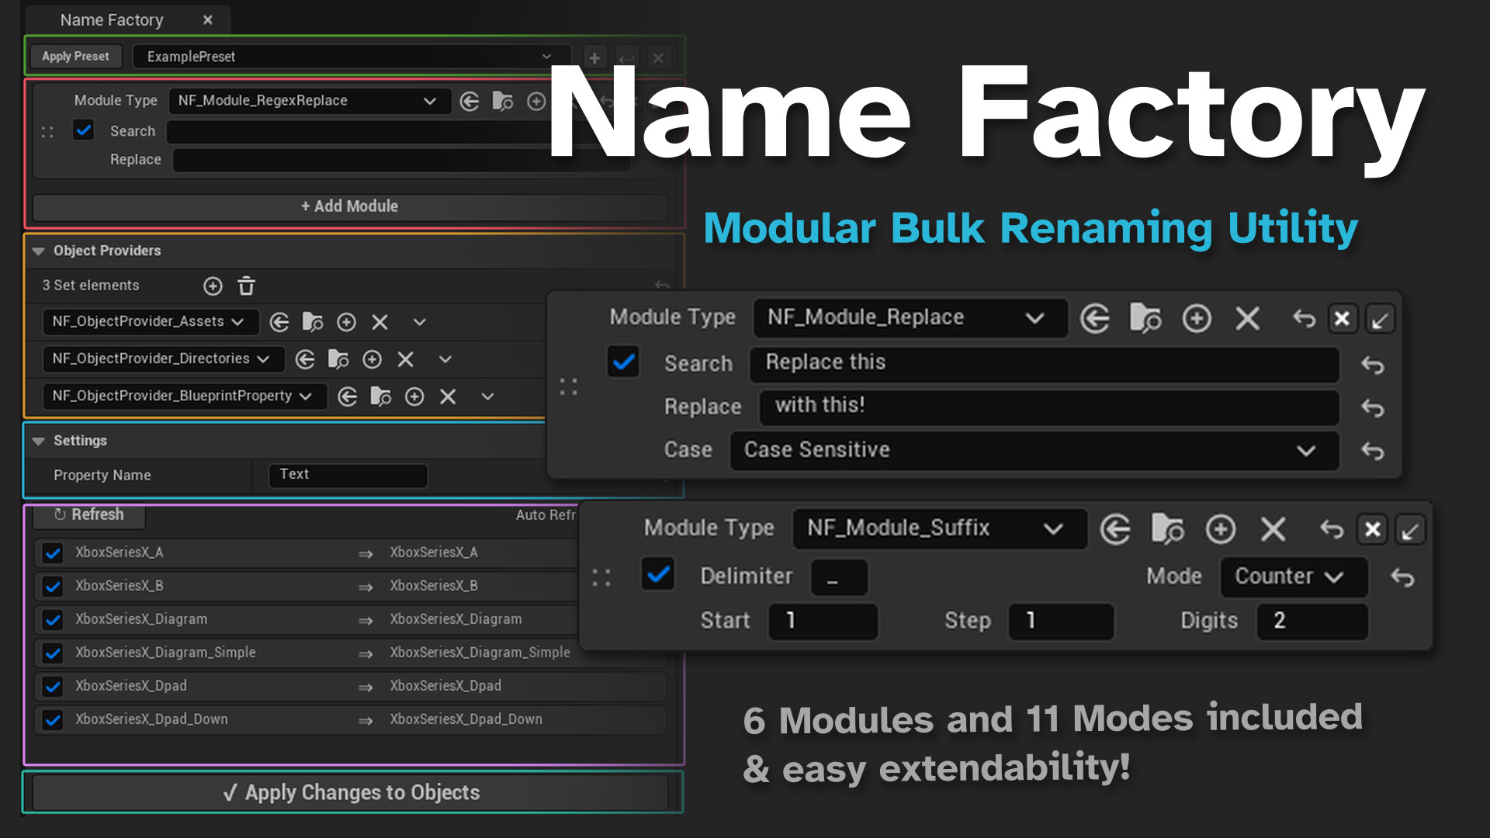Open the Case Sensitive dropdown

[1034, 451]
